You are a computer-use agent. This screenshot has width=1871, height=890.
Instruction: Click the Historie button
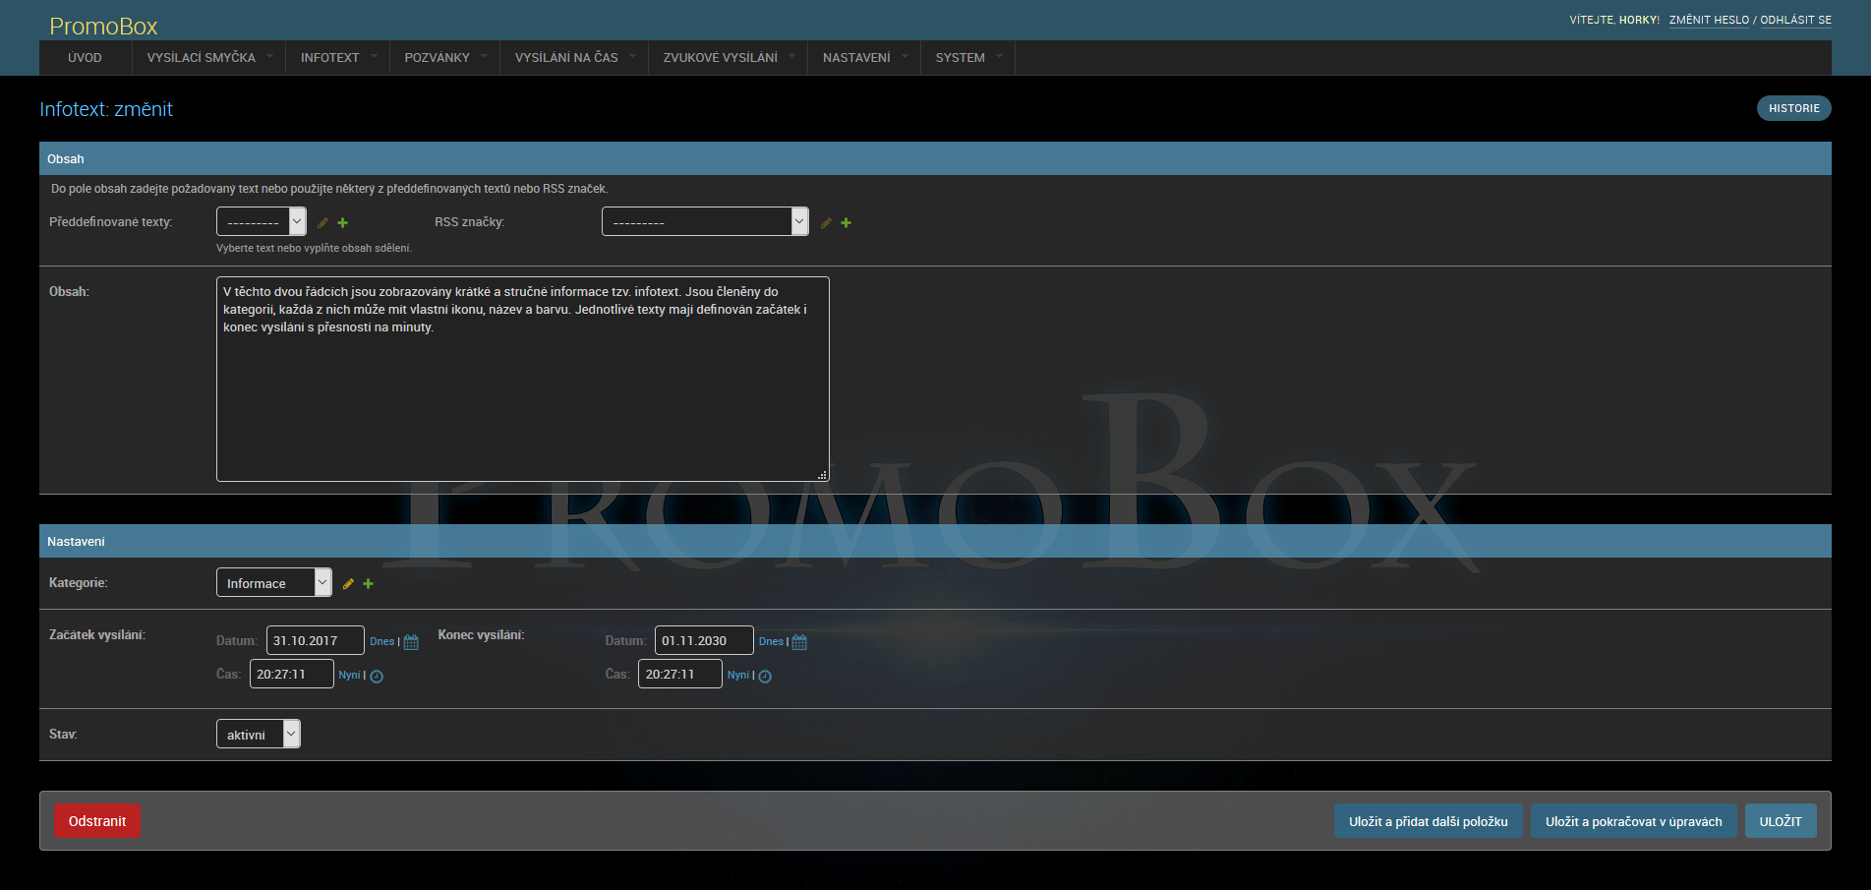pos(1793,108)
